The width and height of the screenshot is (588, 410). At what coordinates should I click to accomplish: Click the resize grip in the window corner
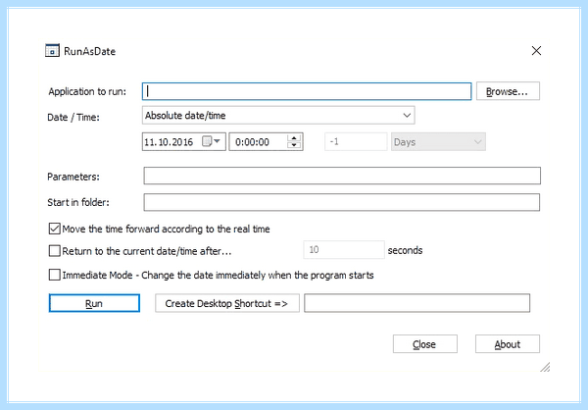pyautogui.click(x=545, y=367)
